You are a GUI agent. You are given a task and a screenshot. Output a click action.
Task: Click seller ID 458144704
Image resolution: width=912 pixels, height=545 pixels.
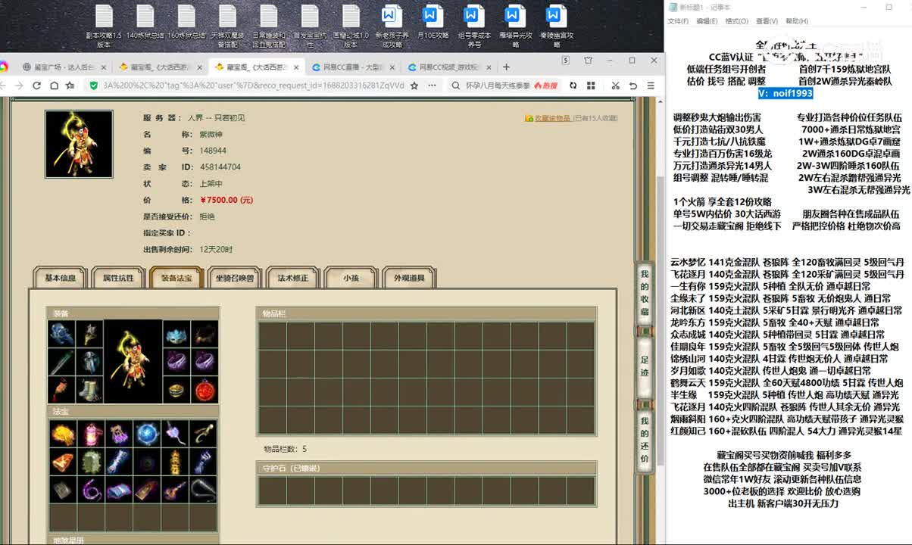click(x=220, y=167)
